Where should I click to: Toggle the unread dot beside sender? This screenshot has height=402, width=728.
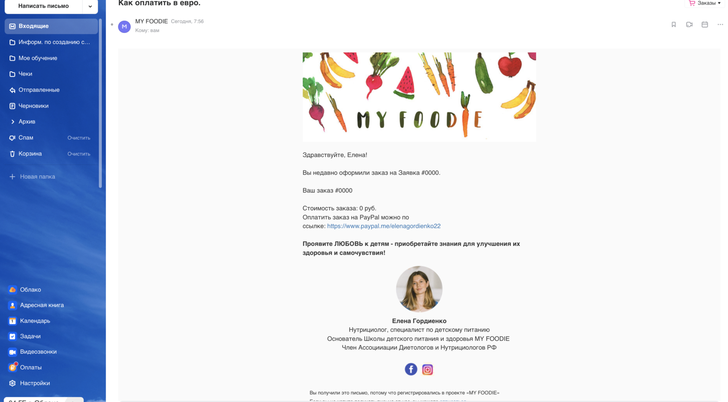112,25
